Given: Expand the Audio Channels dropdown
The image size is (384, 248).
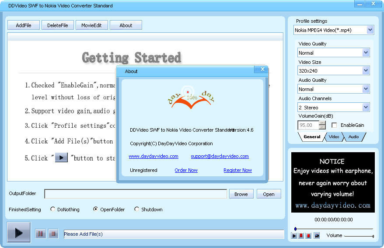Looking at the screenshot, I should pyautogui.click(x=366, y=107).
